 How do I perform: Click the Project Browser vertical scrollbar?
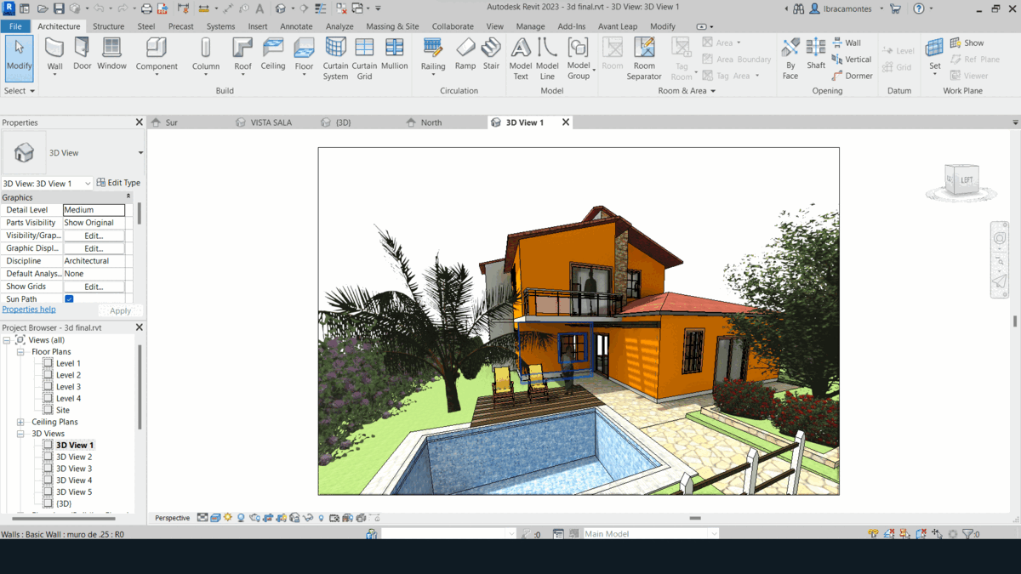point(140,387)
